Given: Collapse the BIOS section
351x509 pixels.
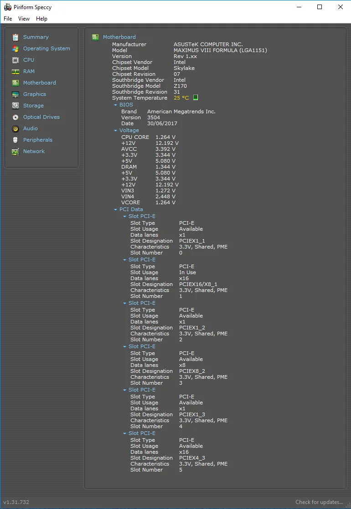Looking at the screenshot, I should coord(116,105).
